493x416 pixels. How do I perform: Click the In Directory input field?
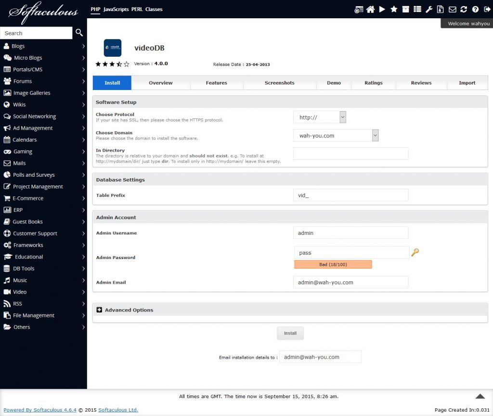[x=350, y=154]
